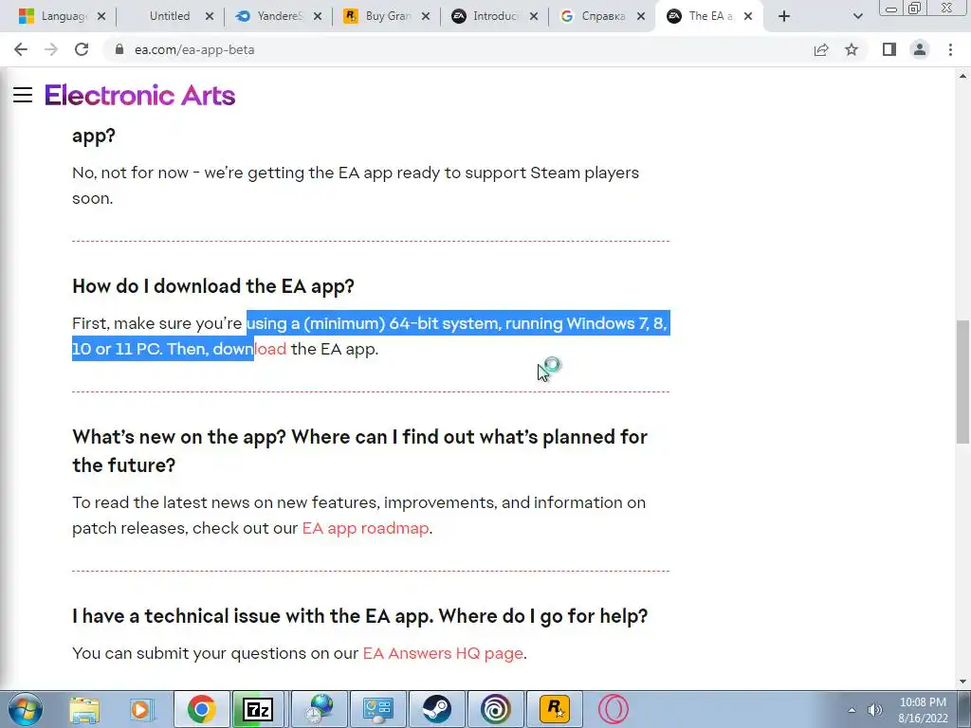Click the ea.com/ea-app-beta address bar
This screenshot has width=971, height=728.
pyautogui.click(x=194, y=49)
